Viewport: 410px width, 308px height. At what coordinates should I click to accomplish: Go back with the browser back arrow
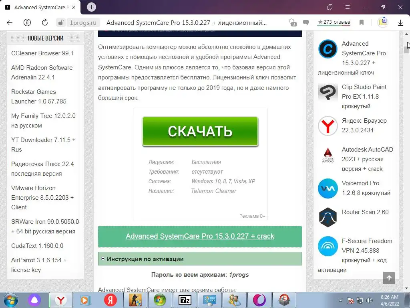pyautogui.click(x=10, y=22)
